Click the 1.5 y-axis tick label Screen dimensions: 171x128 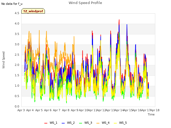[x=17, y=75]
